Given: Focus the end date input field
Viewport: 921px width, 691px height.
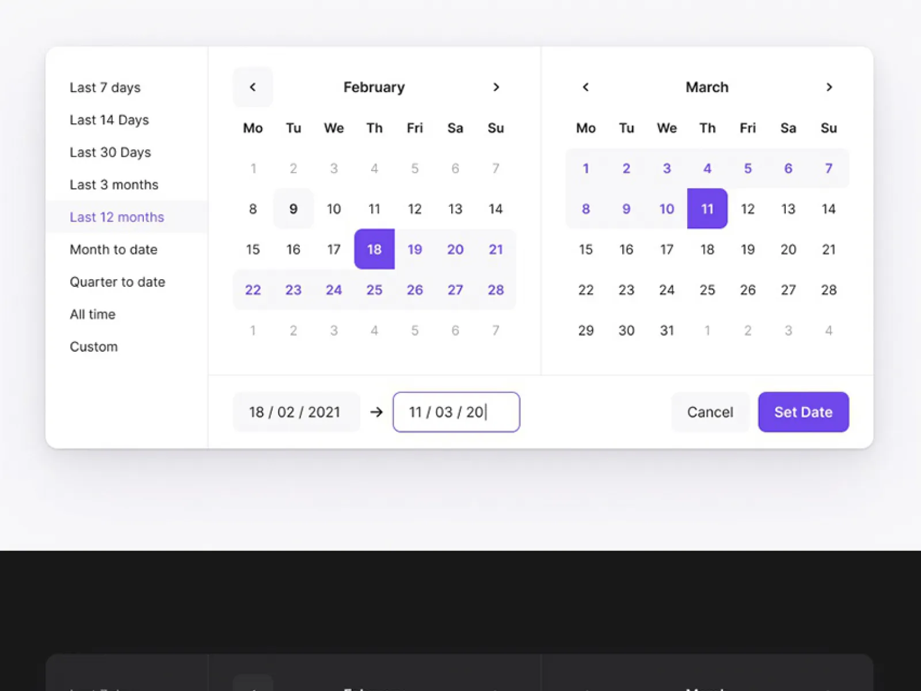Looking at the screenshot, I should 456,412.
